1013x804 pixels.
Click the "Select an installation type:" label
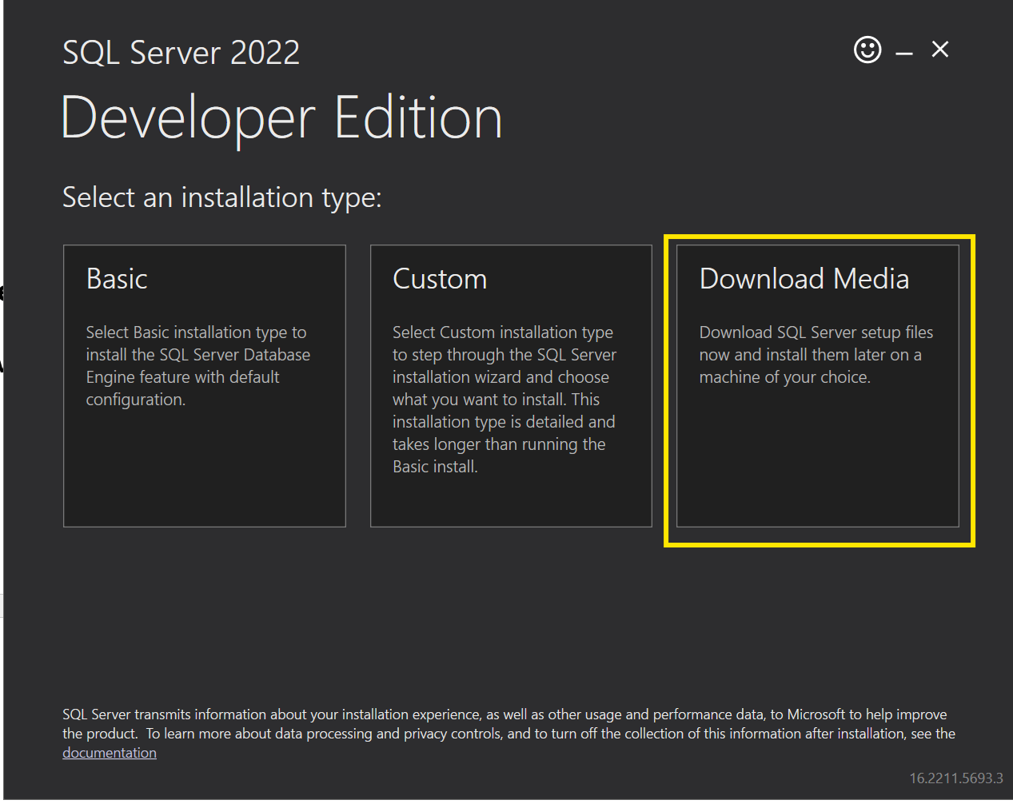(x=222, y=197)
